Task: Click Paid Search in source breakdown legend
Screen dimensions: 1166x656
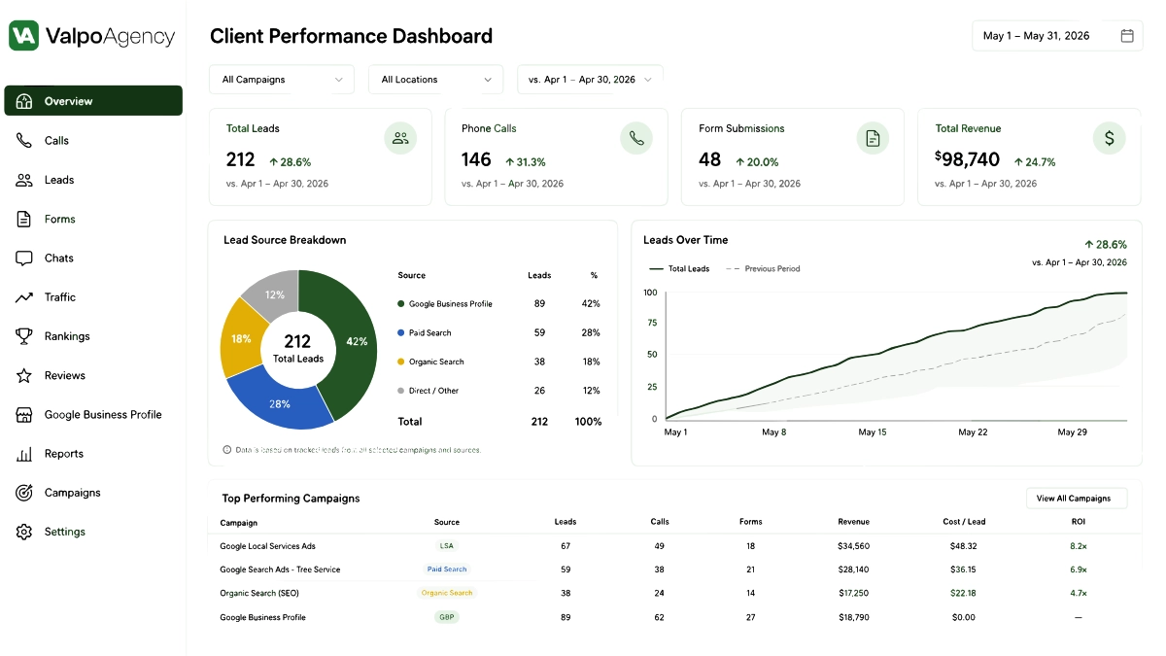Action: coord(425,333)
